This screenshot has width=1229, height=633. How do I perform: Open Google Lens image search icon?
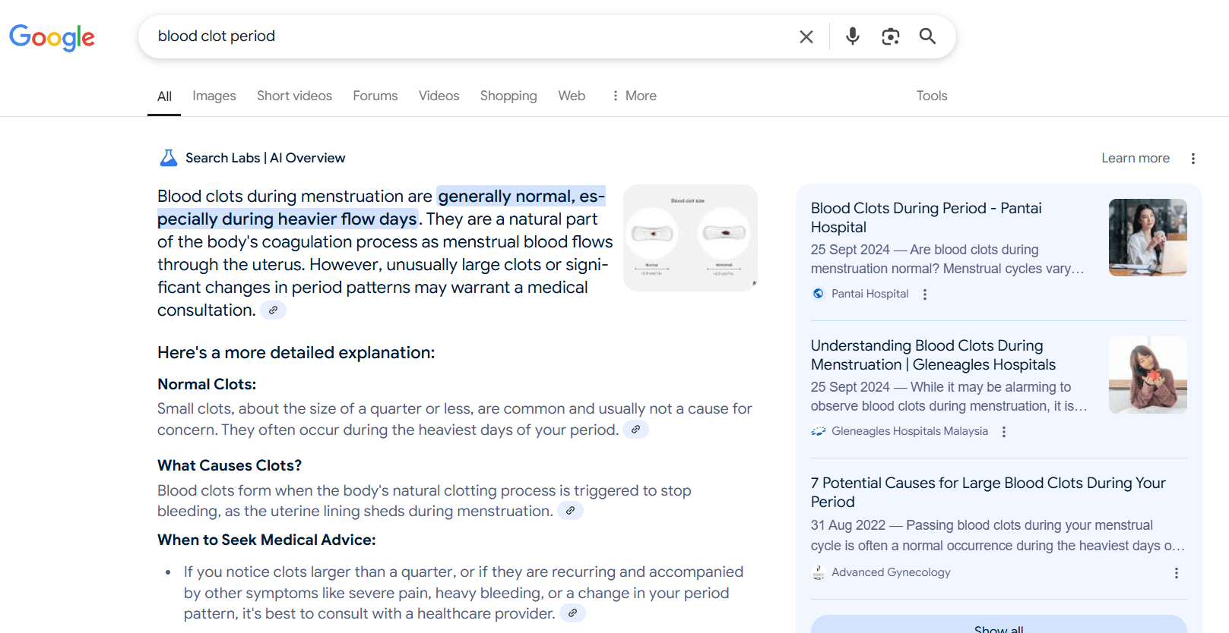point(890,36)
